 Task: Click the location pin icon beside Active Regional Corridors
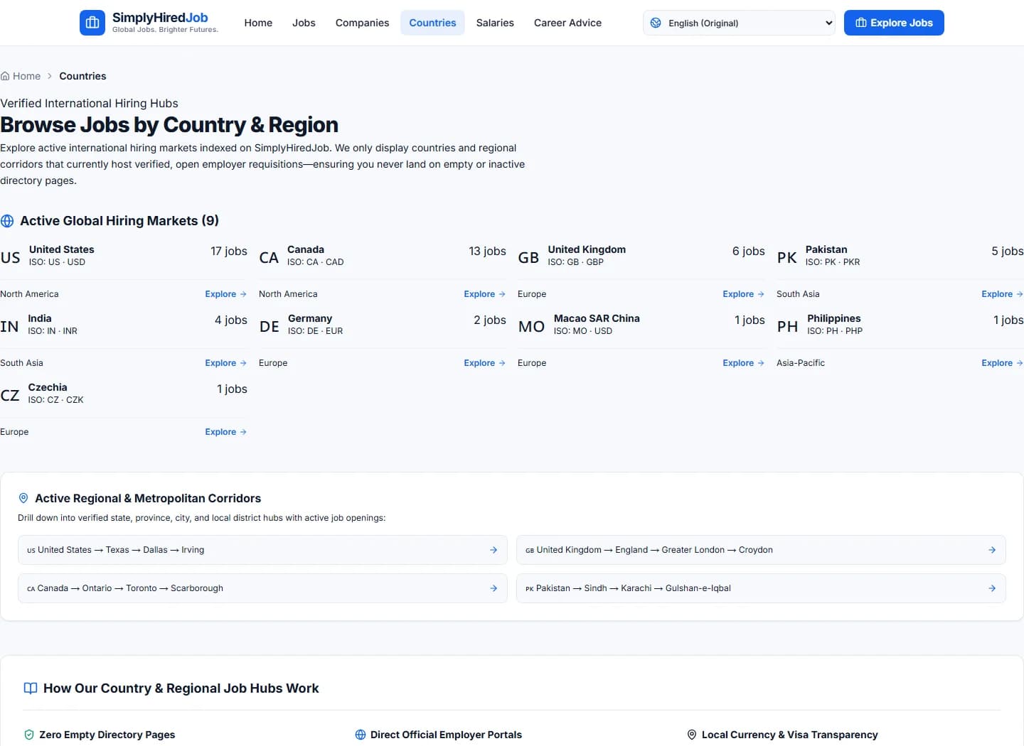pyautogui.click(x=23, y=498)
